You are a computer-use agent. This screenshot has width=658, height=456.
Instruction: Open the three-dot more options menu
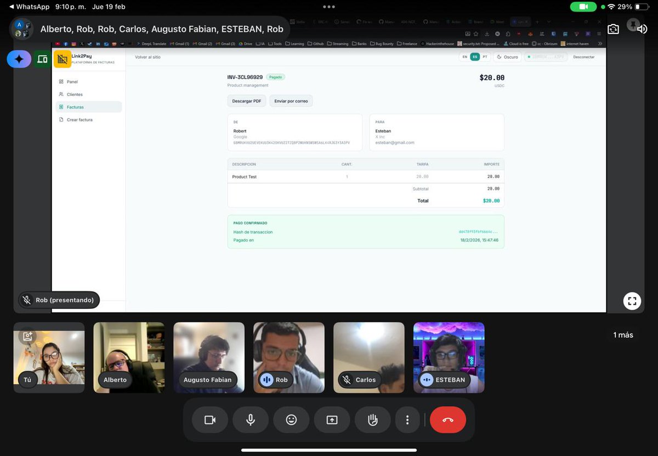[407, 420]
